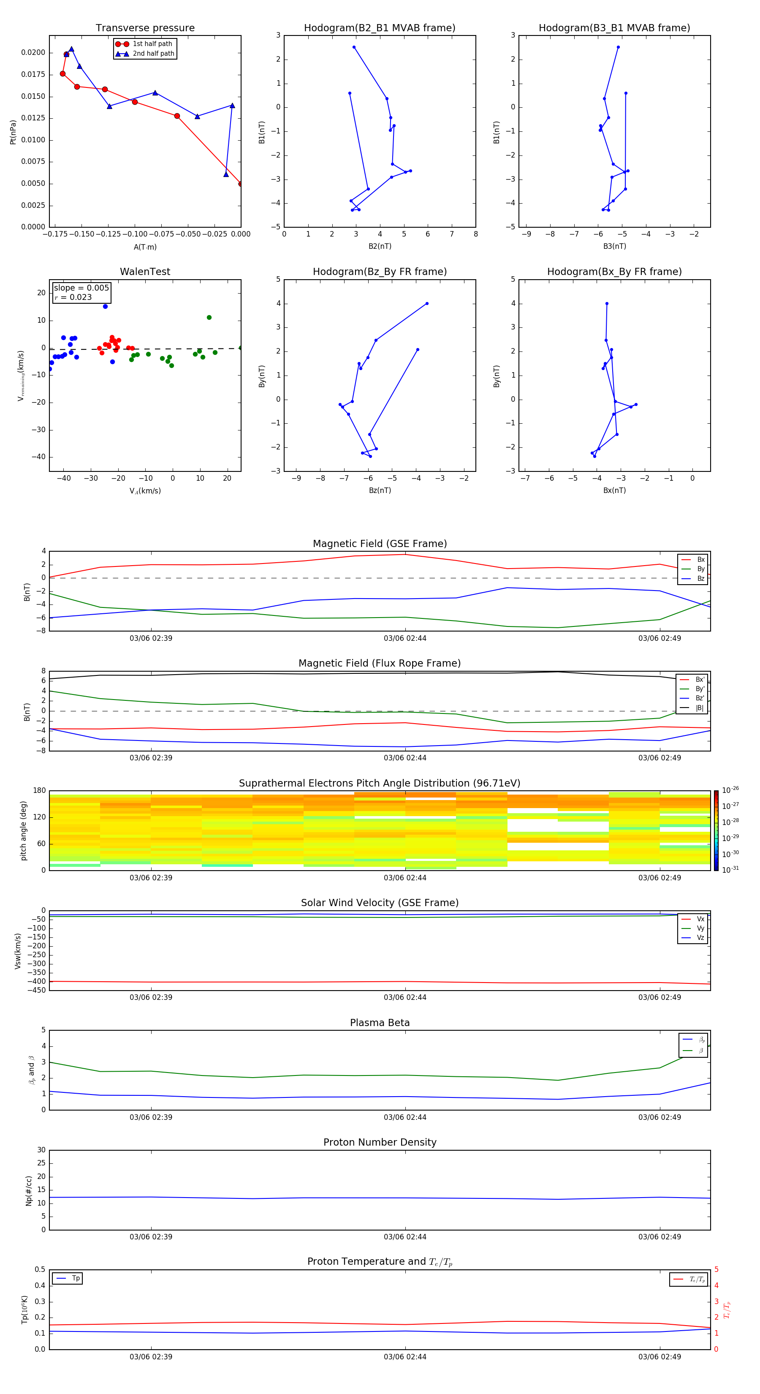Image resolution: width=760 pixels, height=1394 pixels.
Task: Select the '2nd half path' legend entry
Action: click(x=144, y=54)
